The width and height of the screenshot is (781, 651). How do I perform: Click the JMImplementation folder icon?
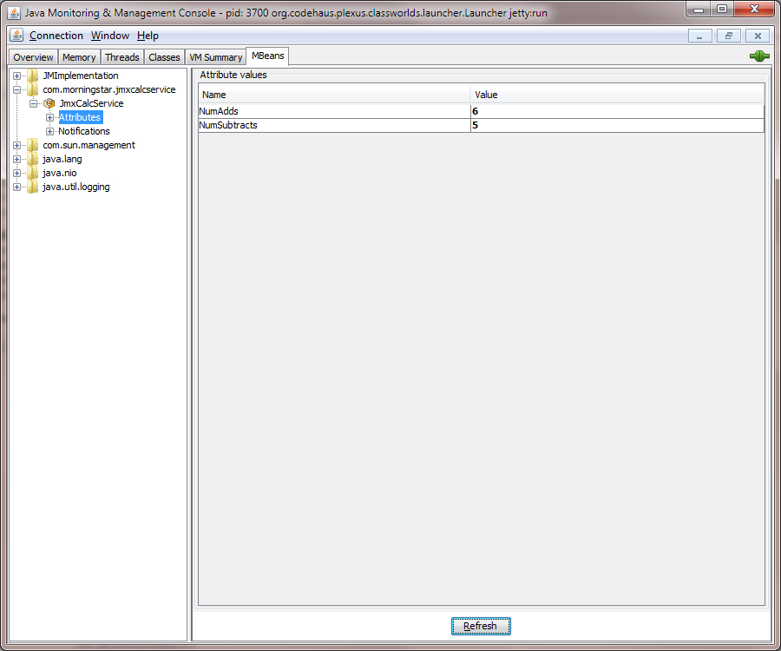coord(33,76)
